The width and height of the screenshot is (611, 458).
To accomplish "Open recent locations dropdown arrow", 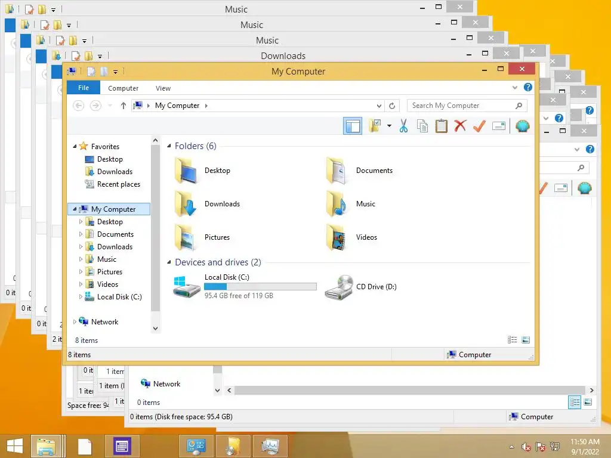I will (110, 106).
